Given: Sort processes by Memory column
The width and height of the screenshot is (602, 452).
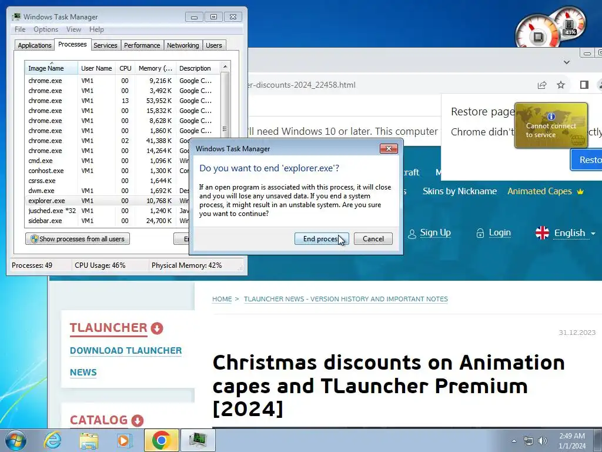Looking at the screenshot, I should (x=155, y=68).
